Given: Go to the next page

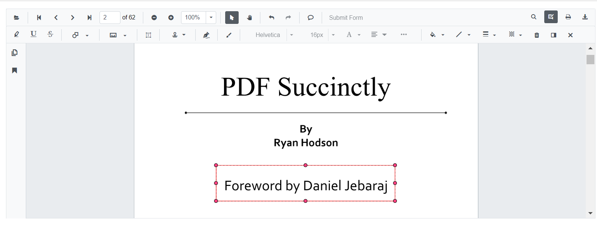Looking at the screenshot, I should pos(73,18).
